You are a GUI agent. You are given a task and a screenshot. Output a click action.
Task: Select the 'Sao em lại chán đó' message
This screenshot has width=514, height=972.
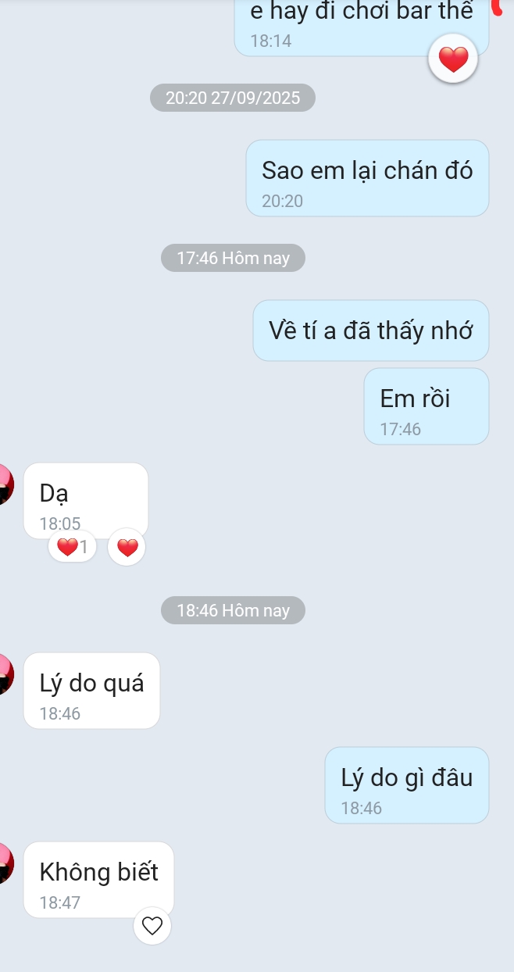[367, 178]
